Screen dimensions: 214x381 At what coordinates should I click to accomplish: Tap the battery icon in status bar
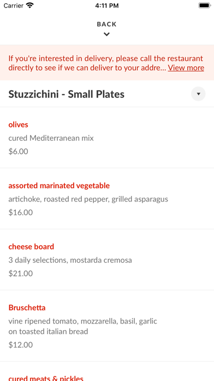[205, 5]
